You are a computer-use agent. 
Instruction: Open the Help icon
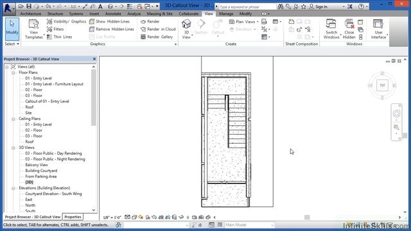(361, 6)
